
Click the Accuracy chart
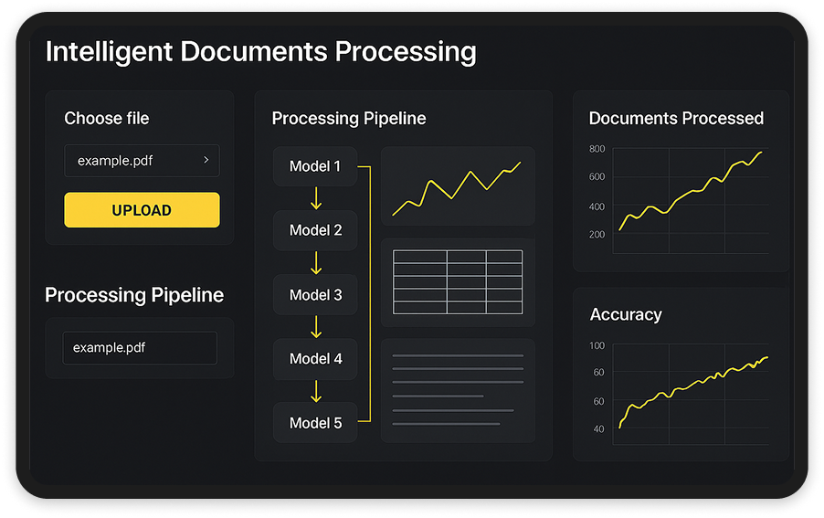(x=691, y=394)
